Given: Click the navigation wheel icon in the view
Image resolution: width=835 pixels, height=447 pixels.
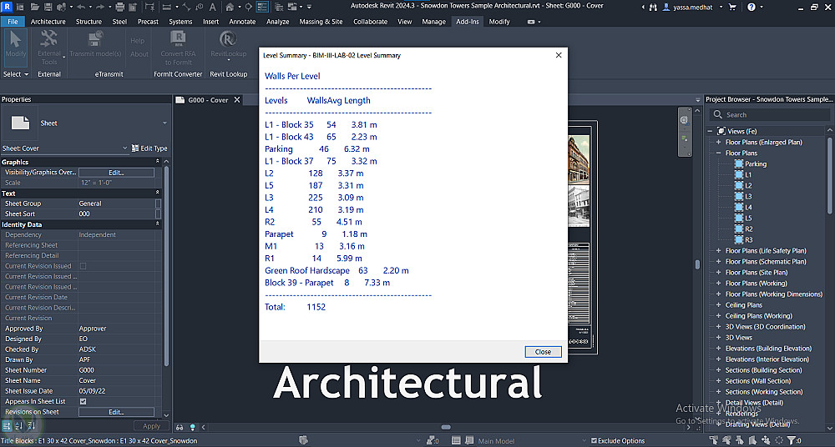Looking at the screenshot, I should (x=685, y=120).
